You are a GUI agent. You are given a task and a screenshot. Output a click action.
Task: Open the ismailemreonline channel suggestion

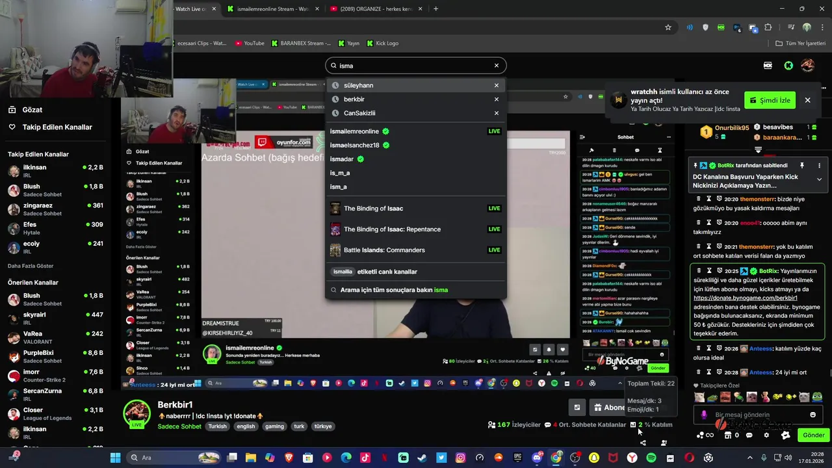[x=415, y=131]
